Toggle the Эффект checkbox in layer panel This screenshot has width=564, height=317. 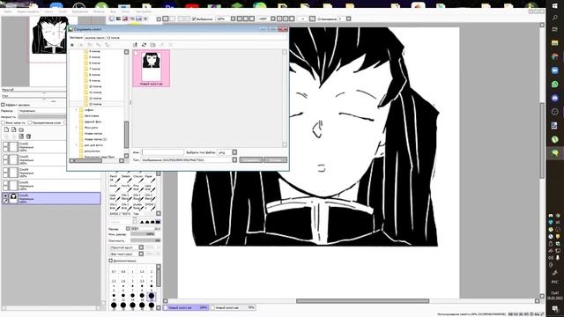pos(3,105)
